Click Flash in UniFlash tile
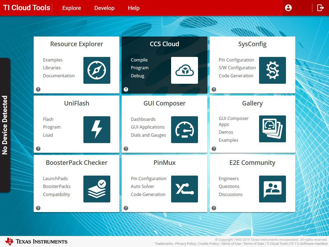The height and width of the screenshot is (247, 329). point(48,119)
